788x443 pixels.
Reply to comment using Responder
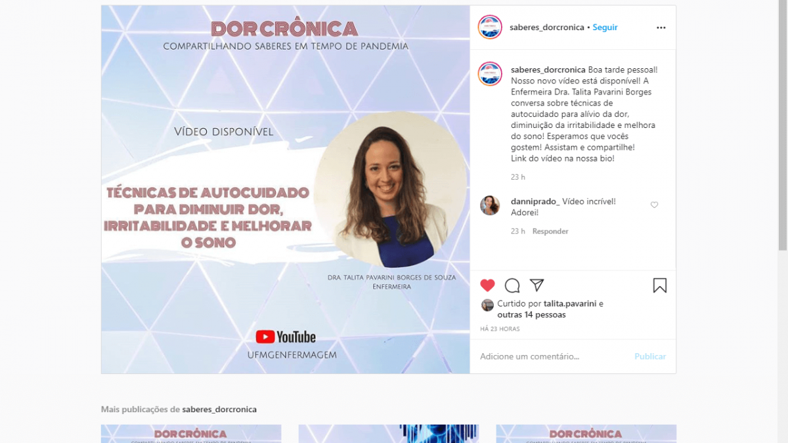(x=550, y=231)
